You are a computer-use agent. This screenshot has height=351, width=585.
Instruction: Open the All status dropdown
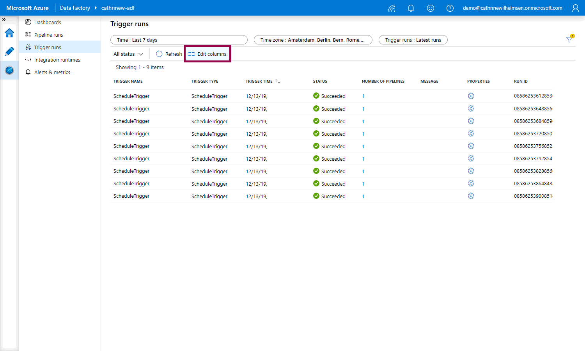128,54
